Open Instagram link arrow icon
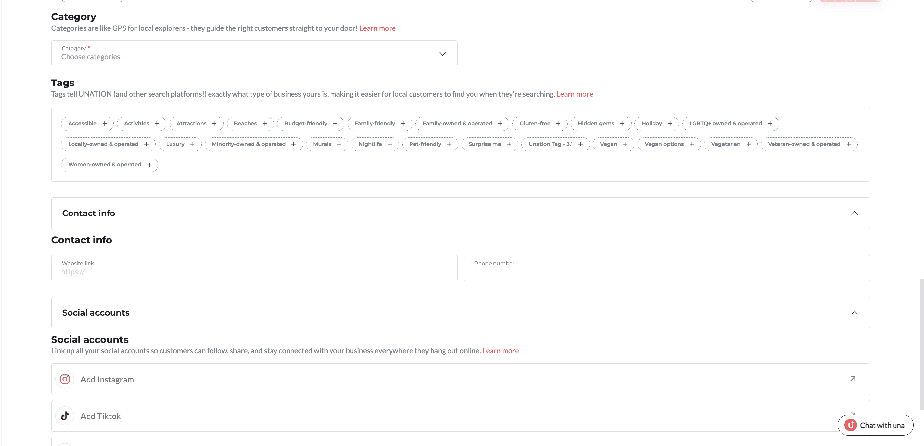This screenshot has width=924, height=446. [853, 379]
